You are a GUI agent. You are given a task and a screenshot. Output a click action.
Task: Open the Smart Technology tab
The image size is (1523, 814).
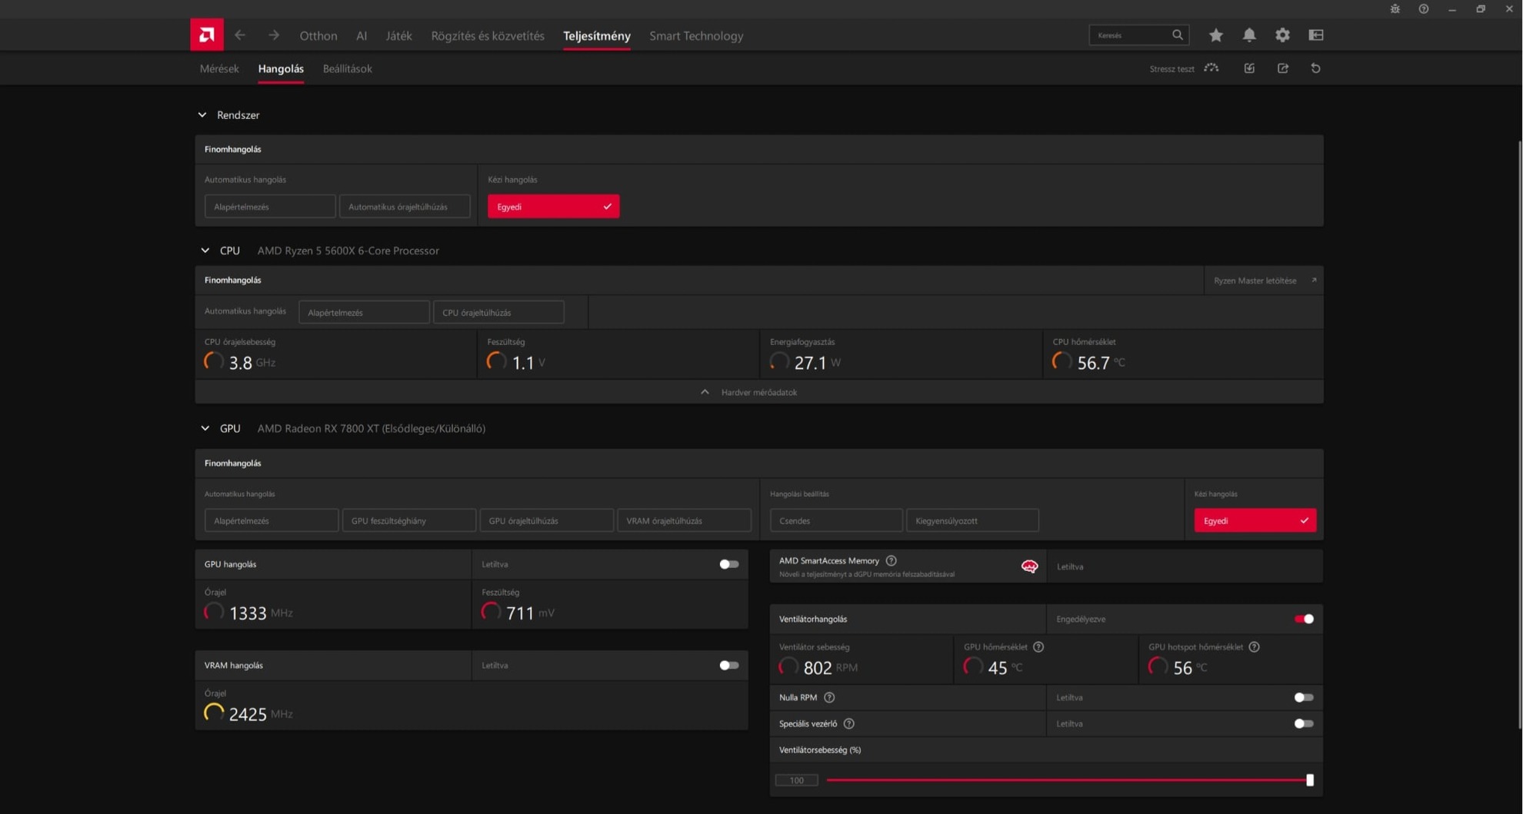coord(696,36)
